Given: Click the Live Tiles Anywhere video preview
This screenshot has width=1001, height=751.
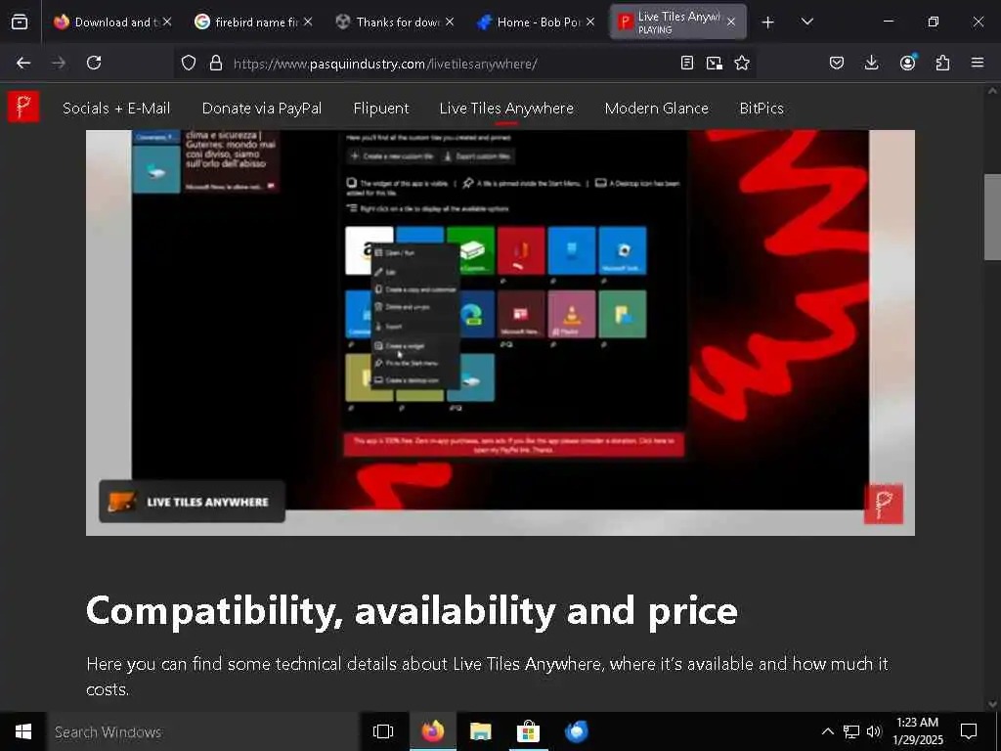Looking at the screenshot, I should 500,332.
